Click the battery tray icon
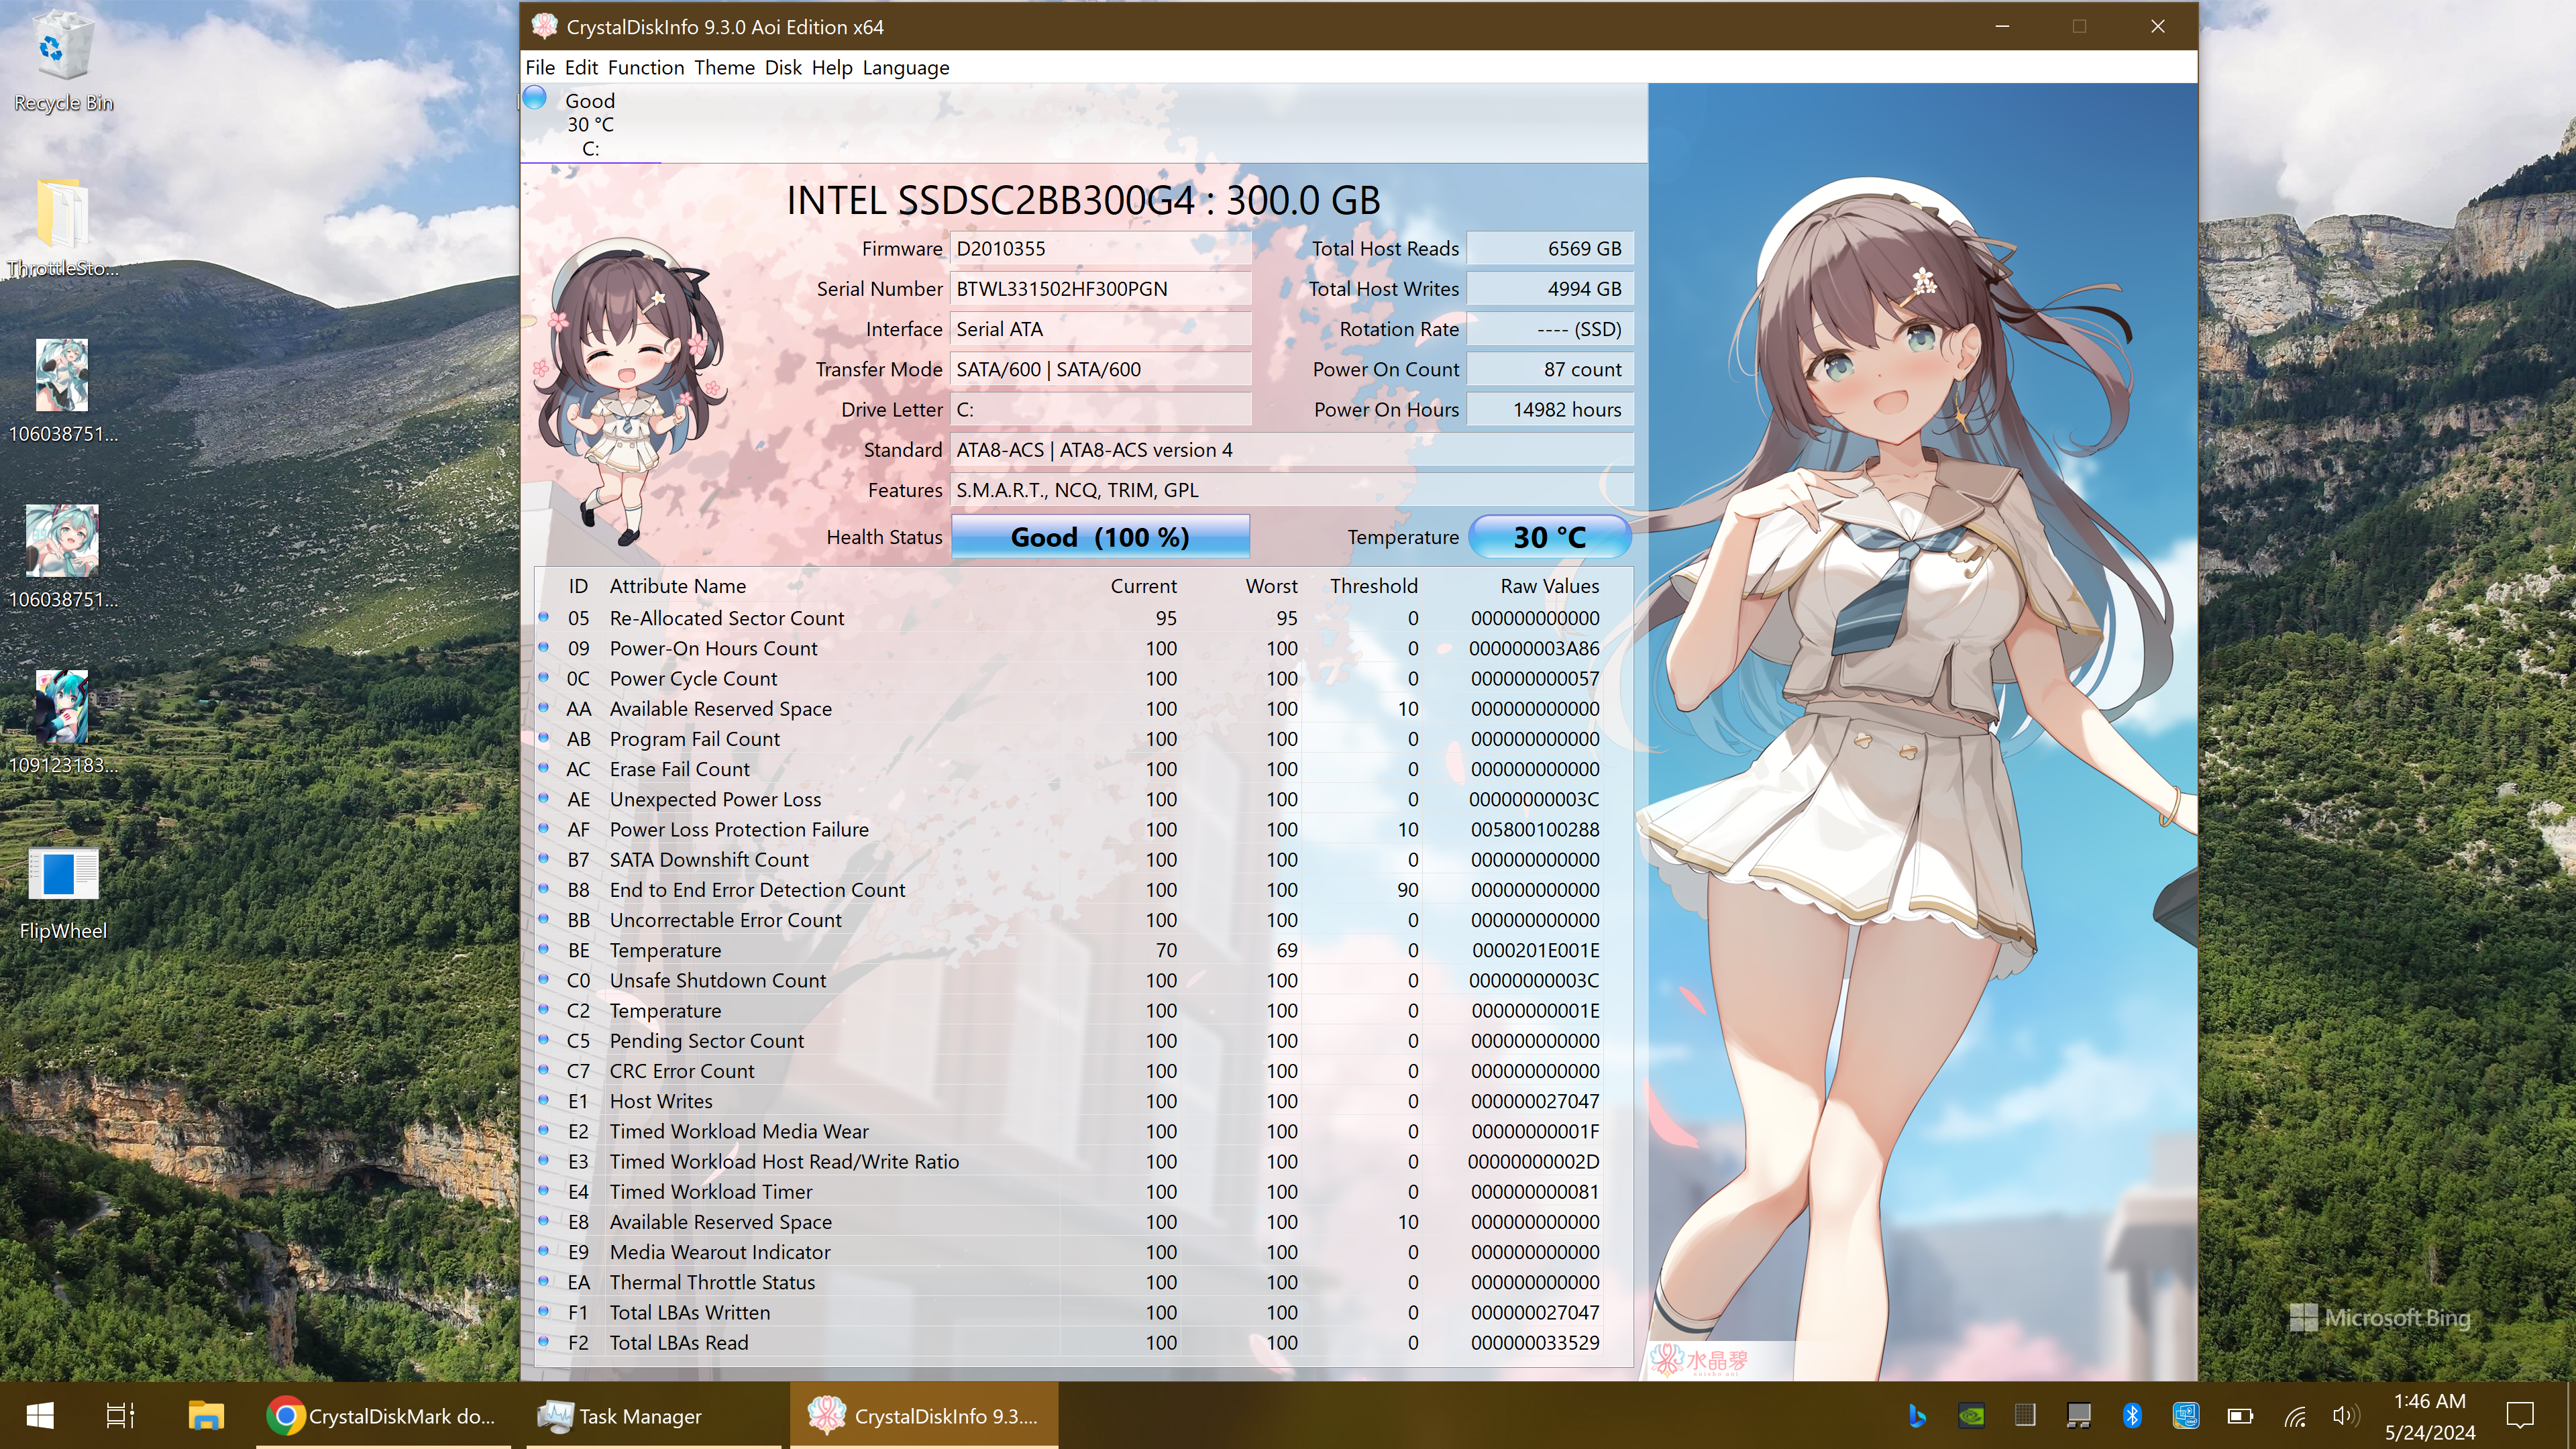This screenshot has width=2576, height=1449. coord(2239,1415)
